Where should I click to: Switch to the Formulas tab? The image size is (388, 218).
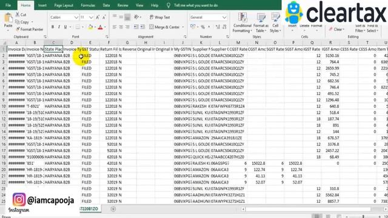coord(88,5)
